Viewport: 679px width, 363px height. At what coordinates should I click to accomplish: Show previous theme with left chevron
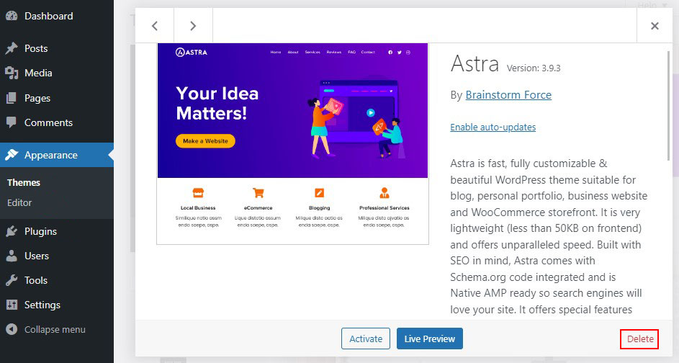point(155,25)
